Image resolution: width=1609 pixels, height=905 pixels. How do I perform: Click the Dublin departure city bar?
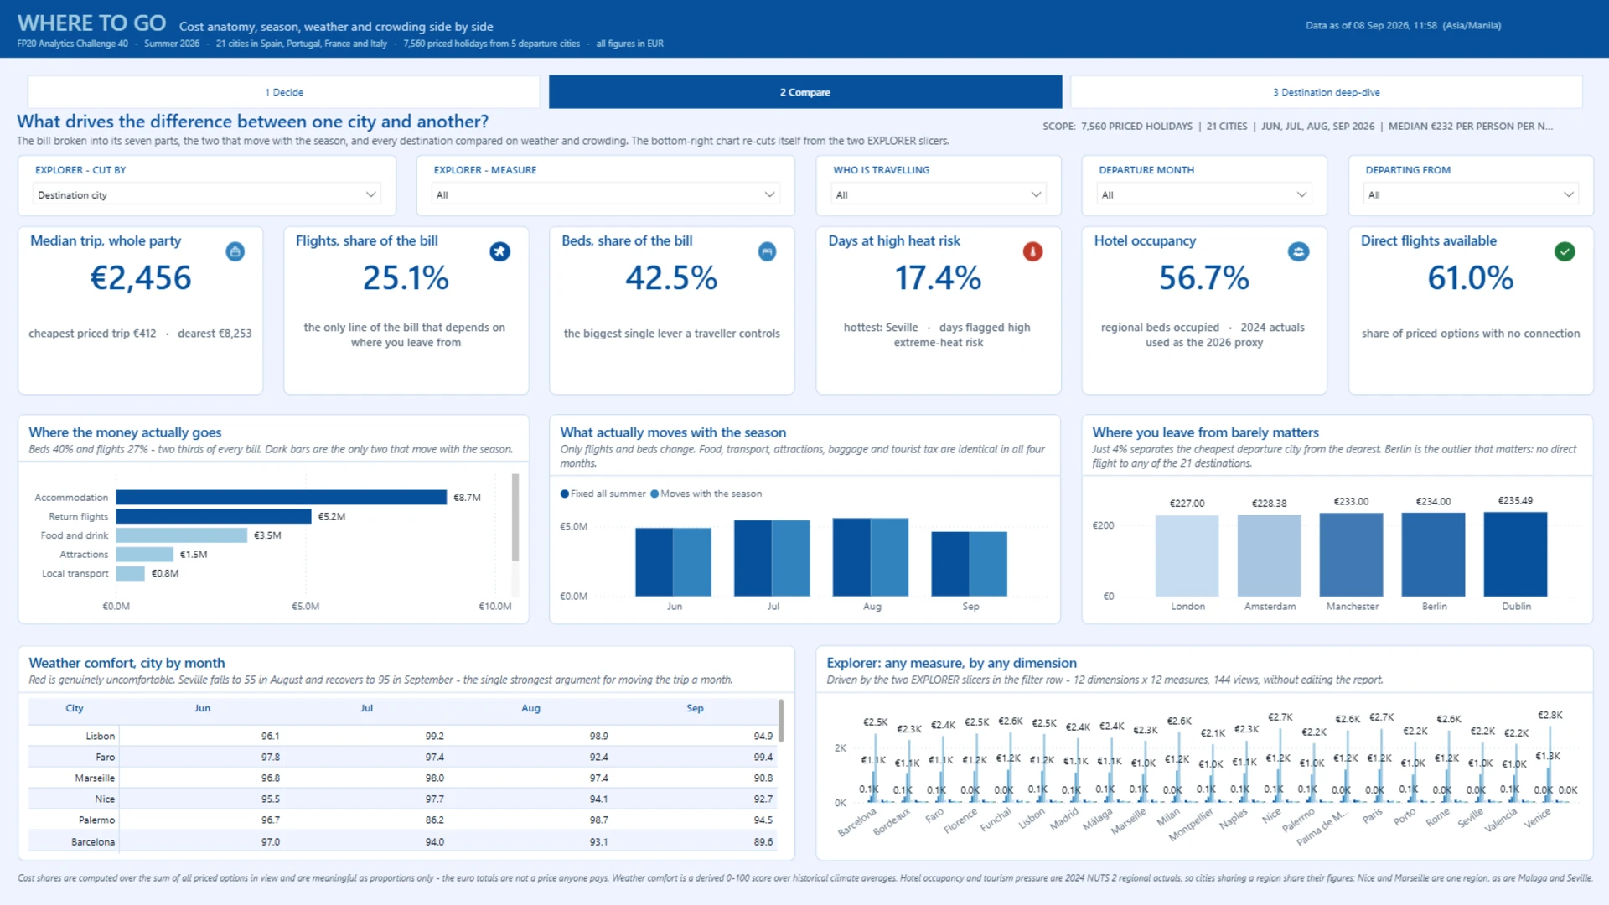tap(1516, 554)
